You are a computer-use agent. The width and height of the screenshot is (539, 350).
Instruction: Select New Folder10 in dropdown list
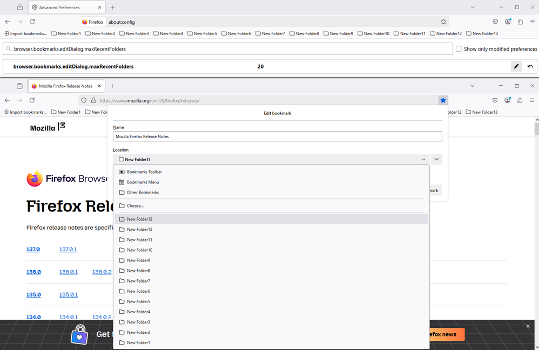click(271, 250)
